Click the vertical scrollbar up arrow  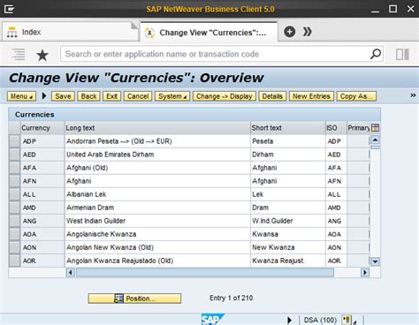(375, 140)
